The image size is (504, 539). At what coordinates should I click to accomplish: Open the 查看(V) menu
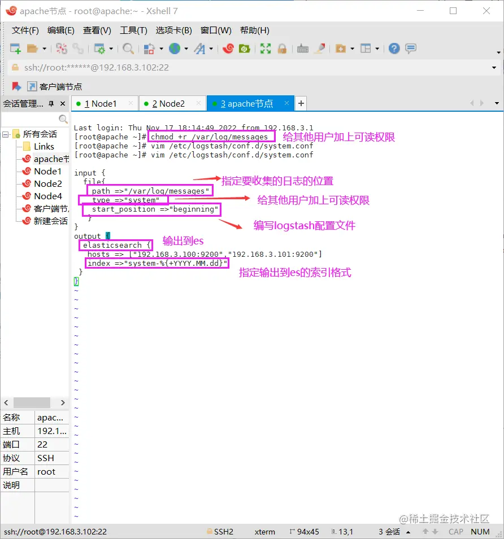(x=97, y=30)
